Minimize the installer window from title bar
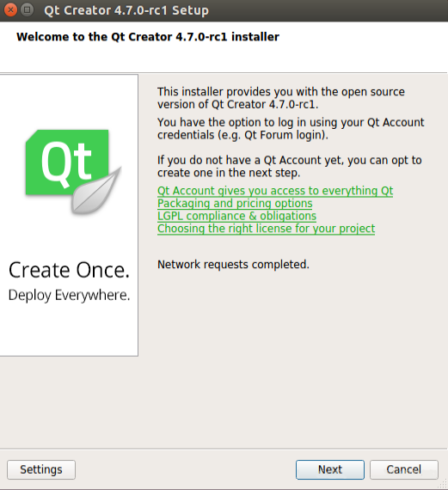448x490 pixels. pyautogui.click(x=27, y=10)
